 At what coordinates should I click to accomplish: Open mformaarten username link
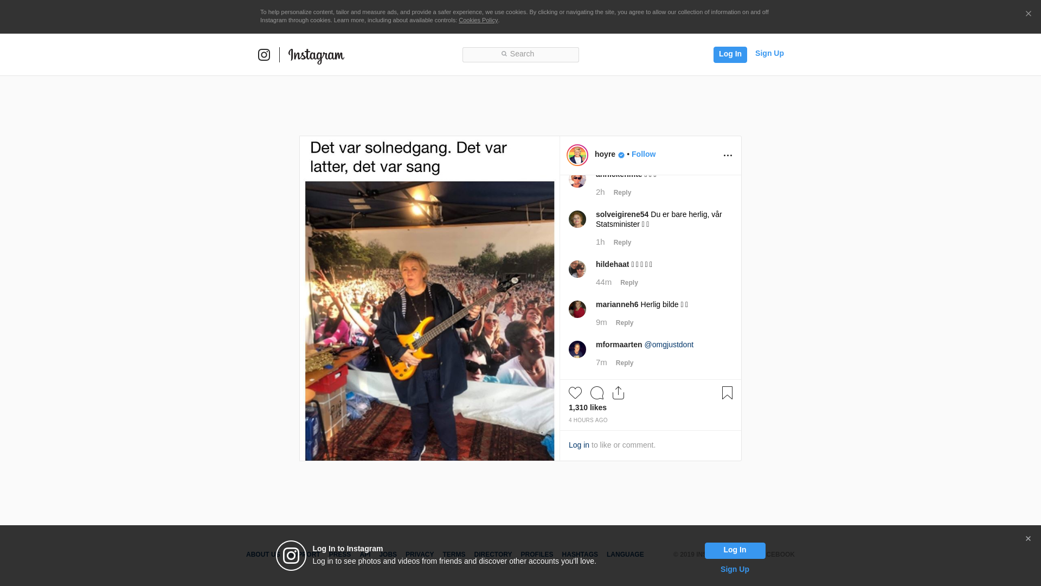pos(619,345)
